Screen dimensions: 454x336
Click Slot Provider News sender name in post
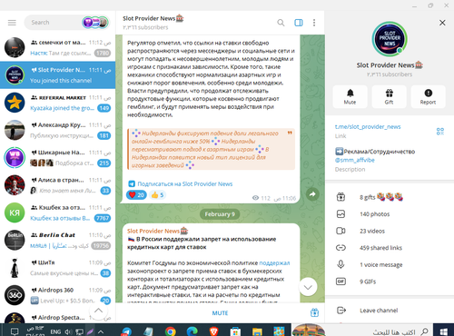(153, 231)
